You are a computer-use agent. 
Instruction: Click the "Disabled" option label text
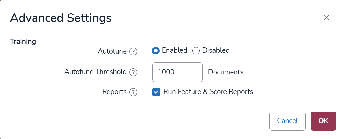coord(216,50)
